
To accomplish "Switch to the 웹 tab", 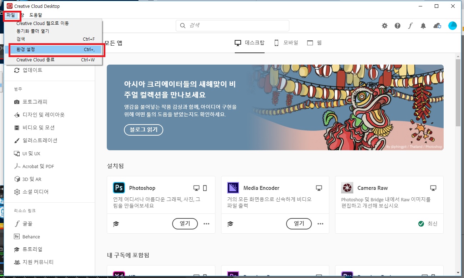I will (x=314, y=43).
